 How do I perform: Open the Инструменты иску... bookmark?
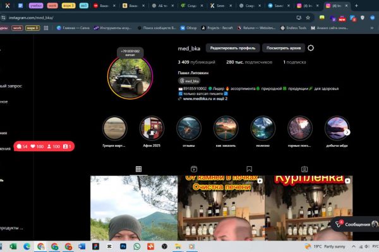click(x=113, y=28)
